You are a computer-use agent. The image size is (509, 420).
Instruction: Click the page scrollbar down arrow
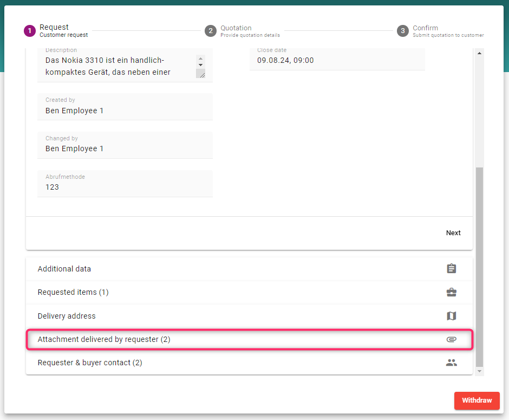pyautogui.click(x=479, y=371)
